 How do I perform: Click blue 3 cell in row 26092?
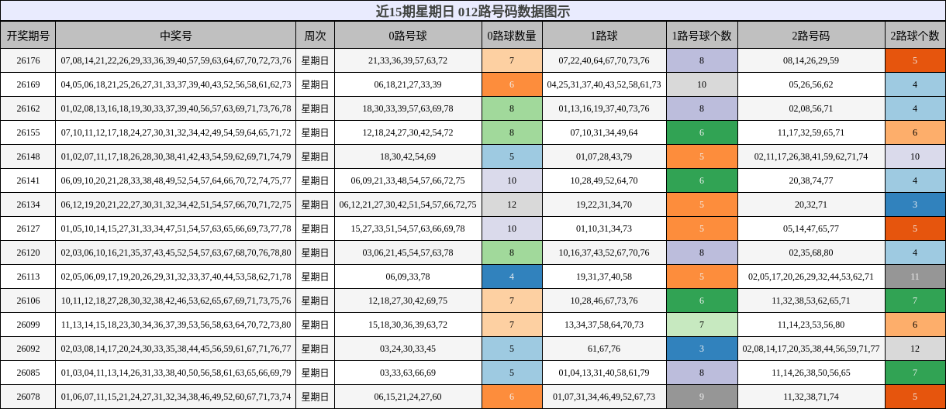coord(702,349)
